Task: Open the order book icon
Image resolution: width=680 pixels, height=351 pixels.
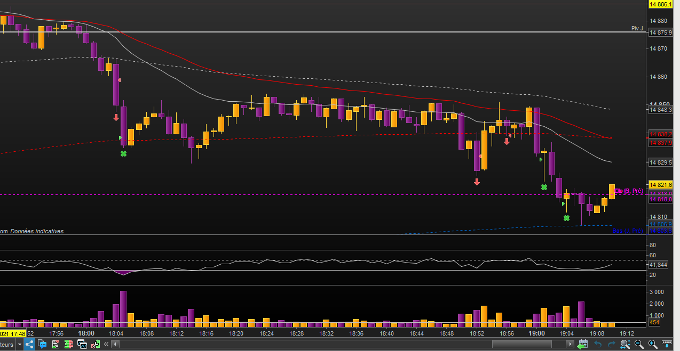Action: point(69,344)
